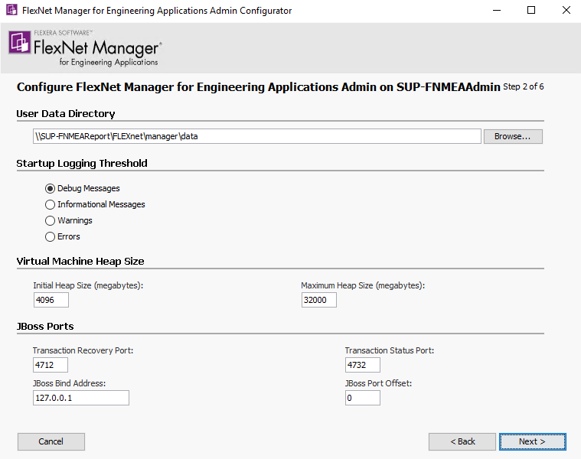Click the 'Step 2 of 6' text
The height and width of the screenshot is (459, 581).
click(x=523, y=86)
